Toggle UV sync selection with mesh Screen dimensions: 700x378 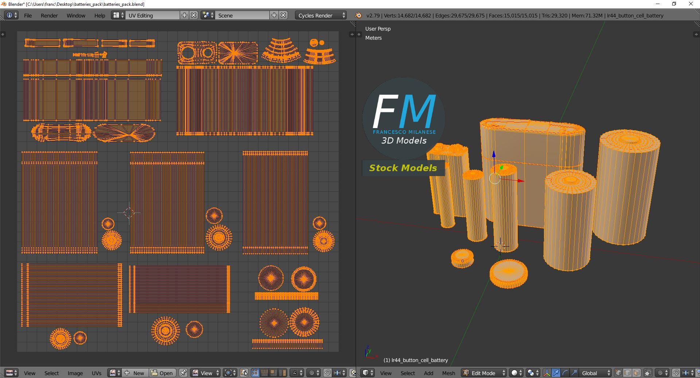tap(244, 373)
